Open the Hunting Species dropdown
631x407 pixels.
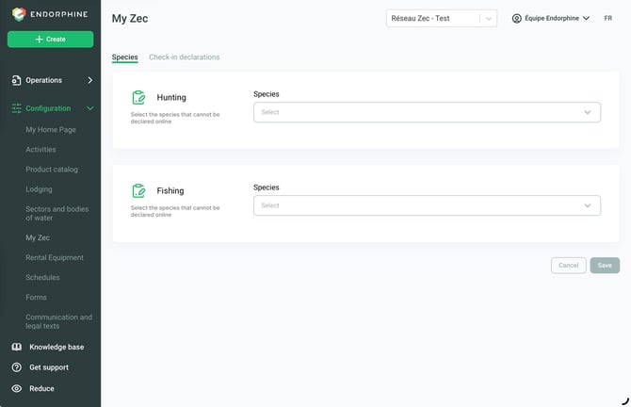click(427, 112)
